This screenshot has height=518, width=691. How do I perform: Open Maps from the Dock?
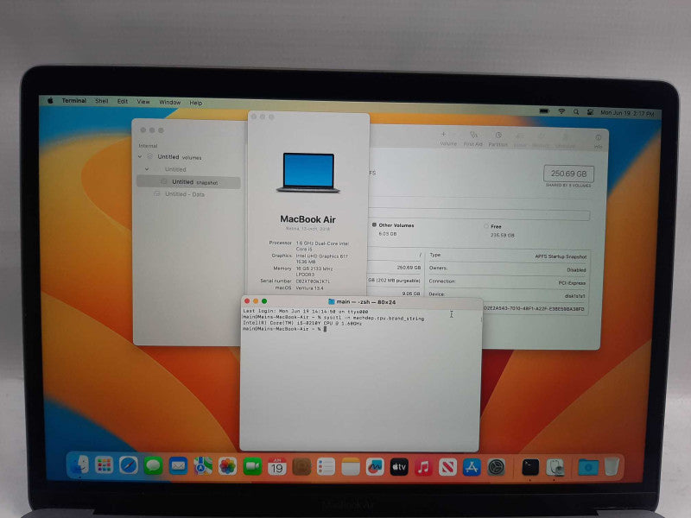pos(203,466)
